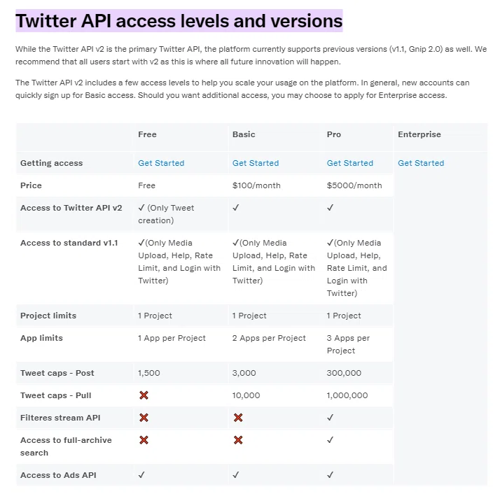This screenshot has width=500, height=494.
Task: Click the red X for Free Tweet caps Pull
Action: pyautogui.click(x=144, y=395)
